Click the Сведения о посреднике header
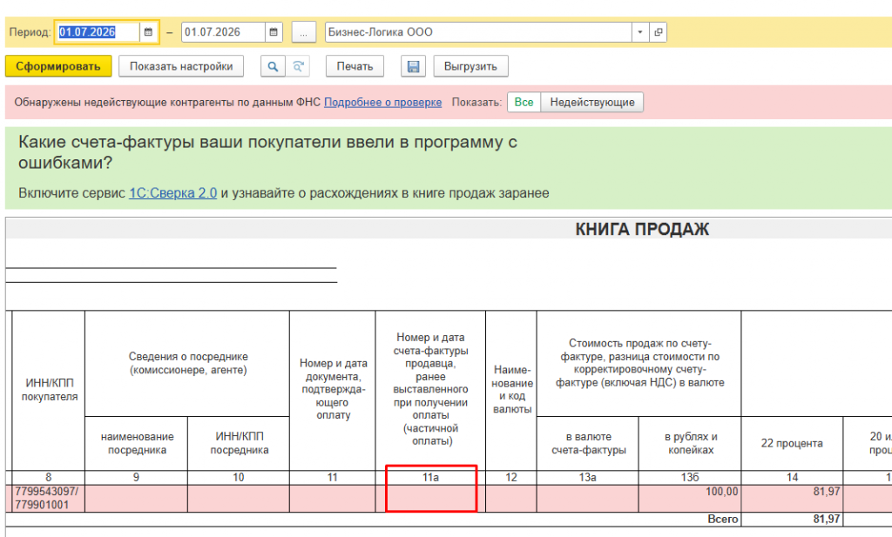The height and width of the screenshot is (537, 892). (188, 363)
